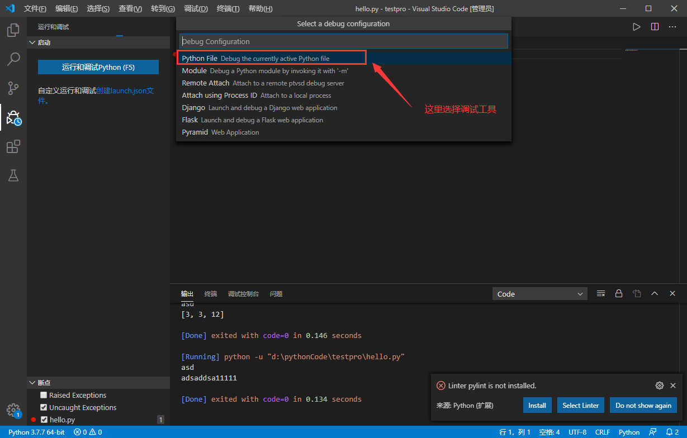Switch to the 输出 tab
The width and height of the screenshot is (687, 438).
click(x=187, y=294)
